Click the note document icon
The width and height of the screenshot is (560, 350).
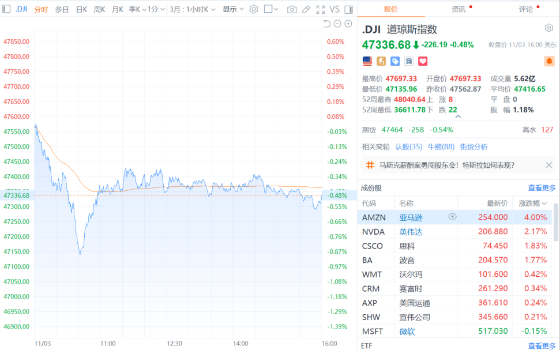pyautogui.click(x=409, y=61)
